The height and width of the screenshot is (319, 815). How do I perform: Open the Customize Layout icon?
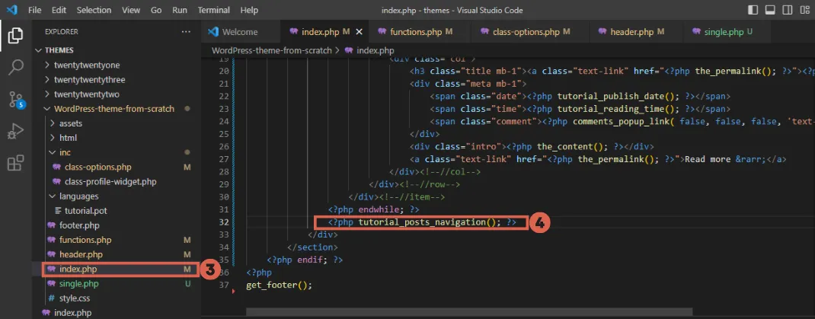805,10
